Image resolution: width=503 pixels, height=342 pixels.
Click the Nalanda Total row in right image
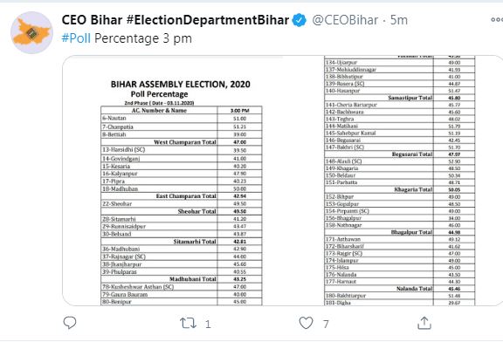tap(399, 289)
